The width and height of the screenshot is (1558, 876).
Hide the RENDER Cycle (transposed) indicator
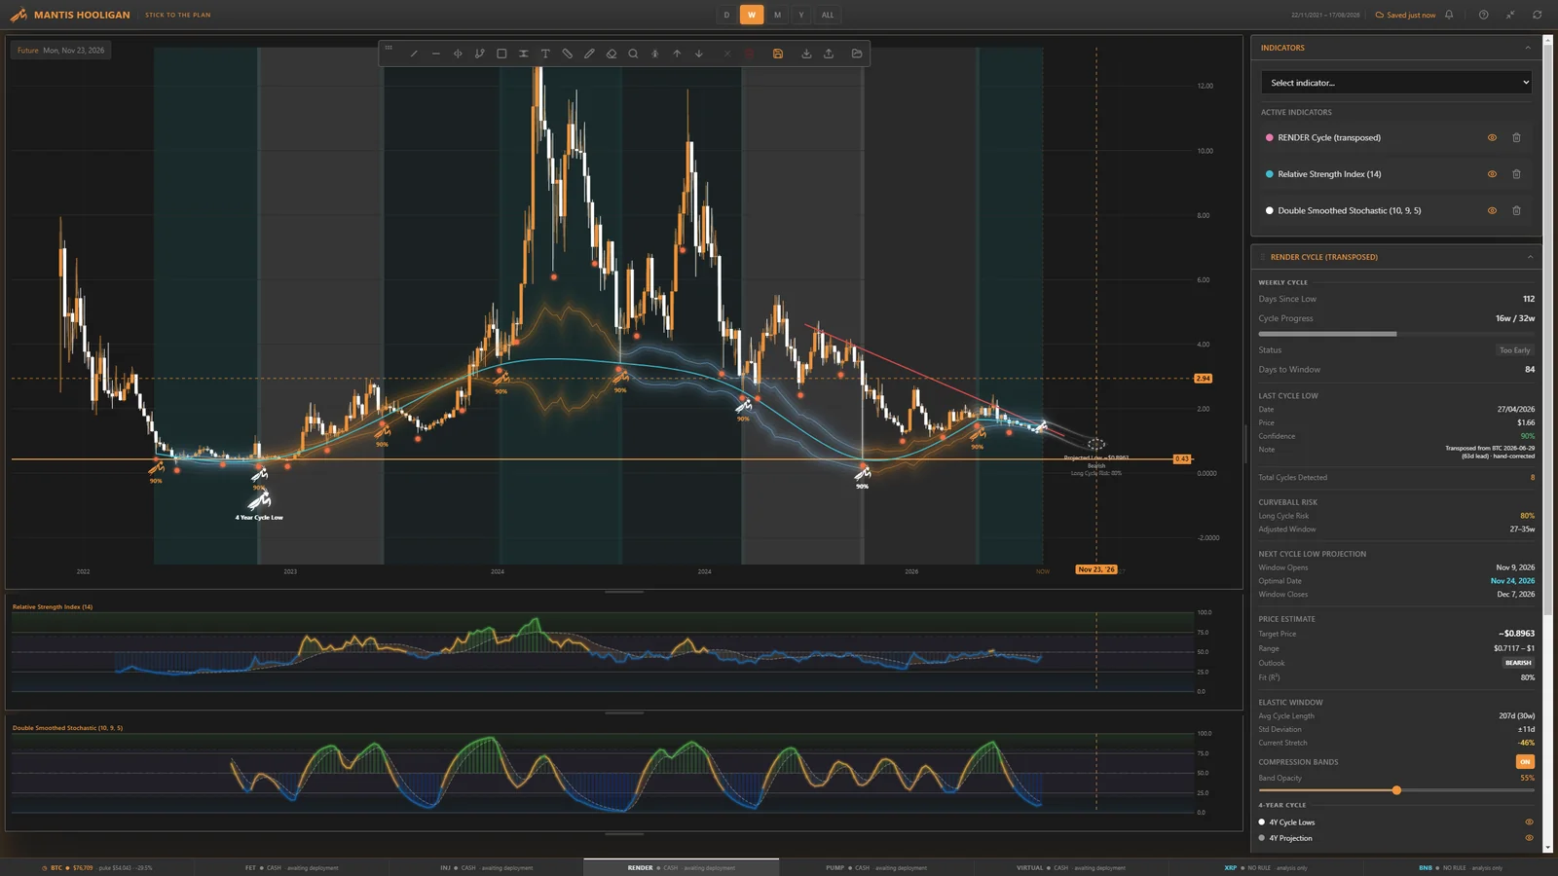(1492, 138)
